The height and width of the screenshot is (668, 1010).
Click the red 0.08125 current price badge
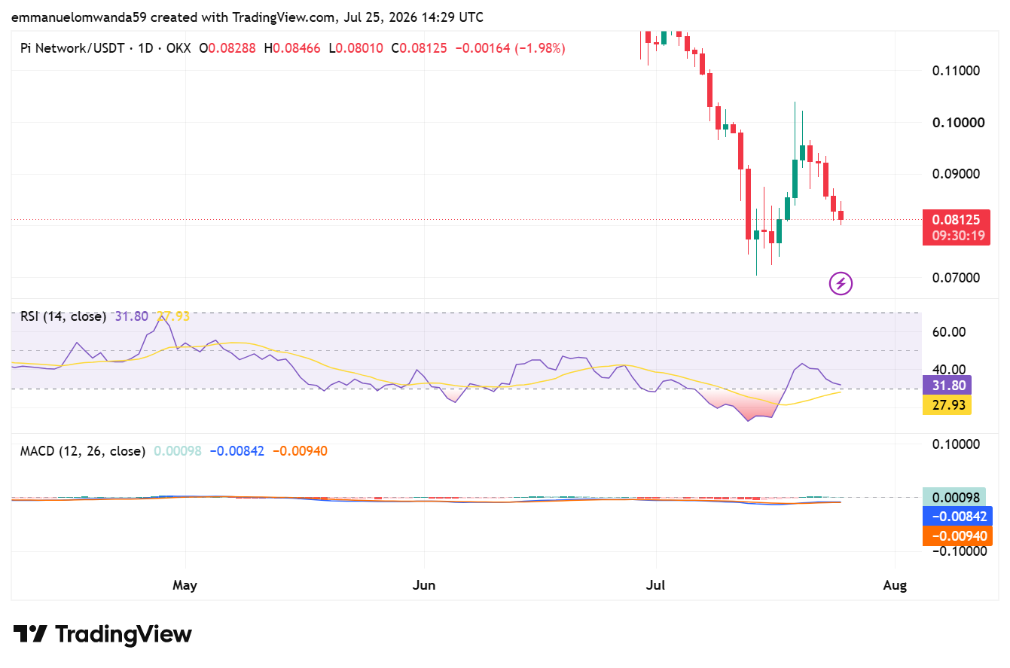(956, 220)
